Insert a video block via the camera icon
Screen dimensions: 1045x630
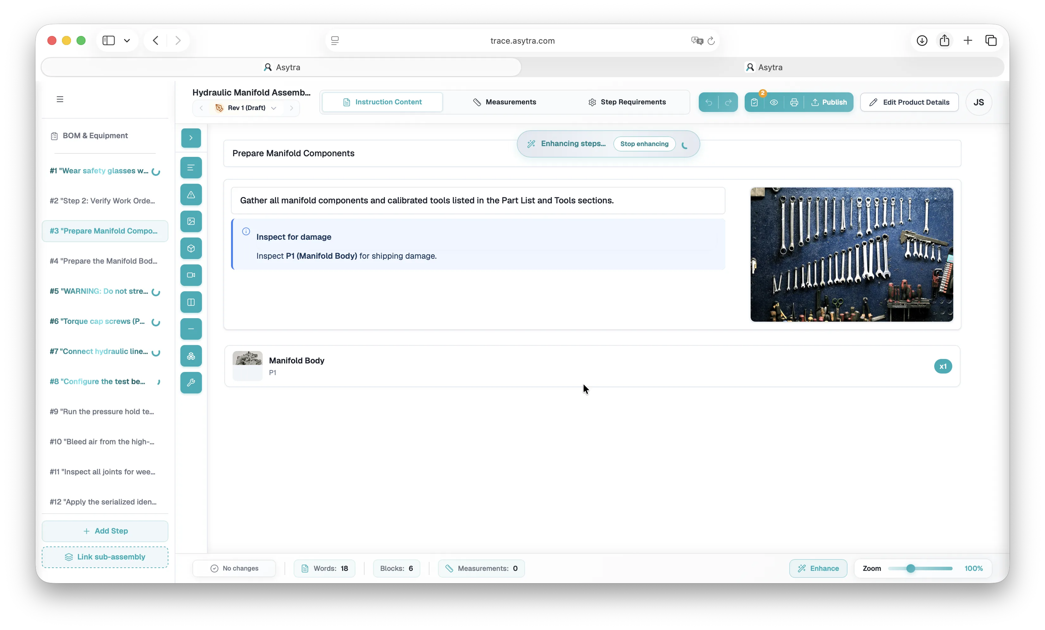click(191, 275)
